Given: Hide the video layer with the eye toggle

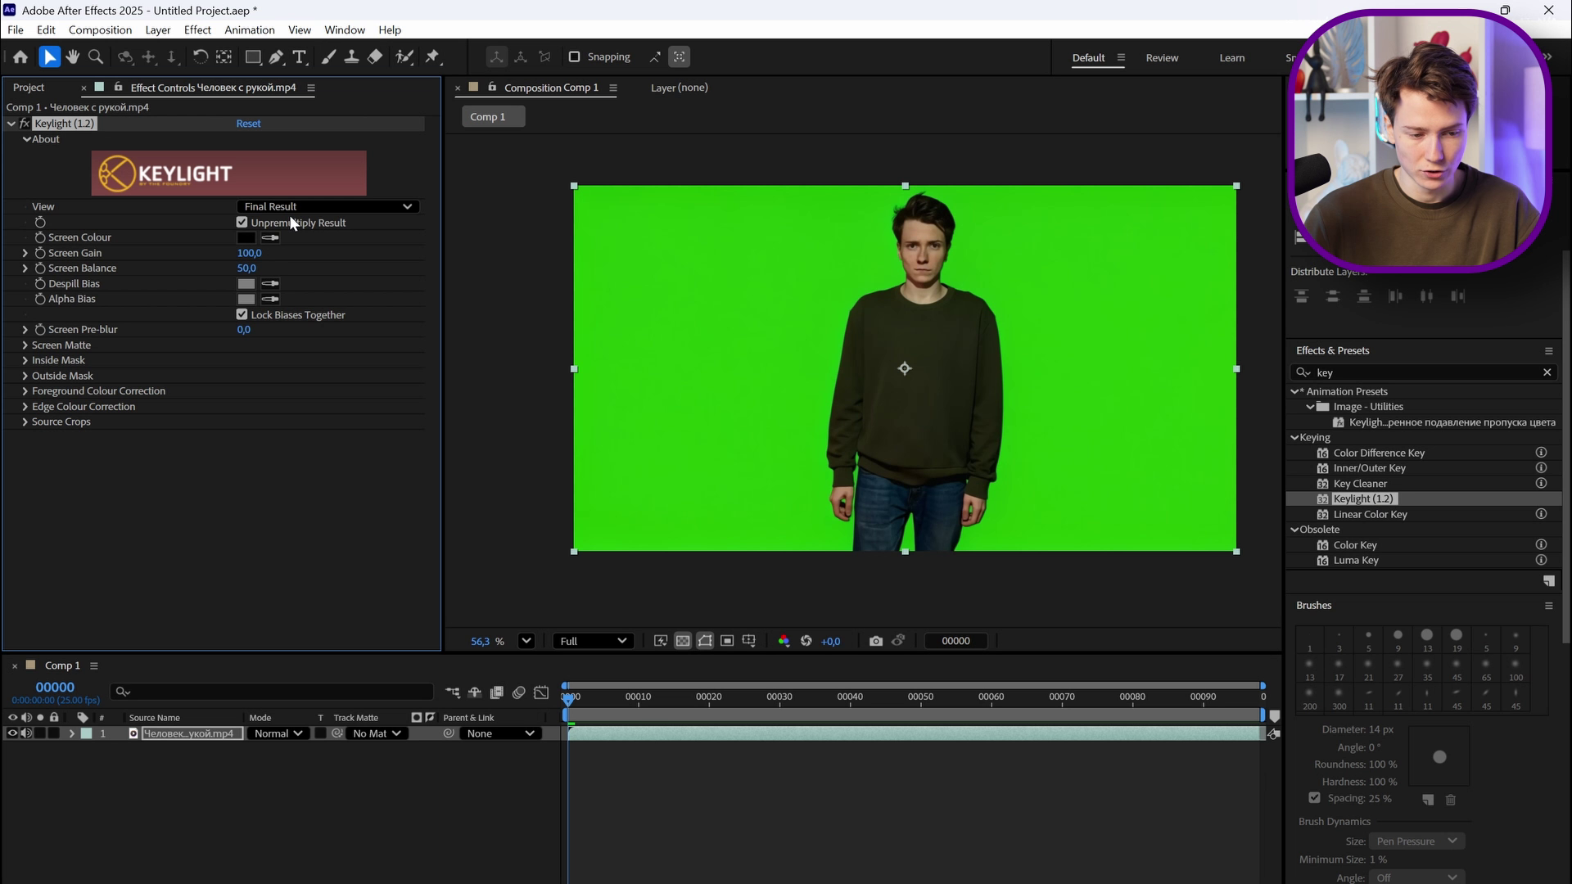Looking at the screenshot, I should 12,733.
